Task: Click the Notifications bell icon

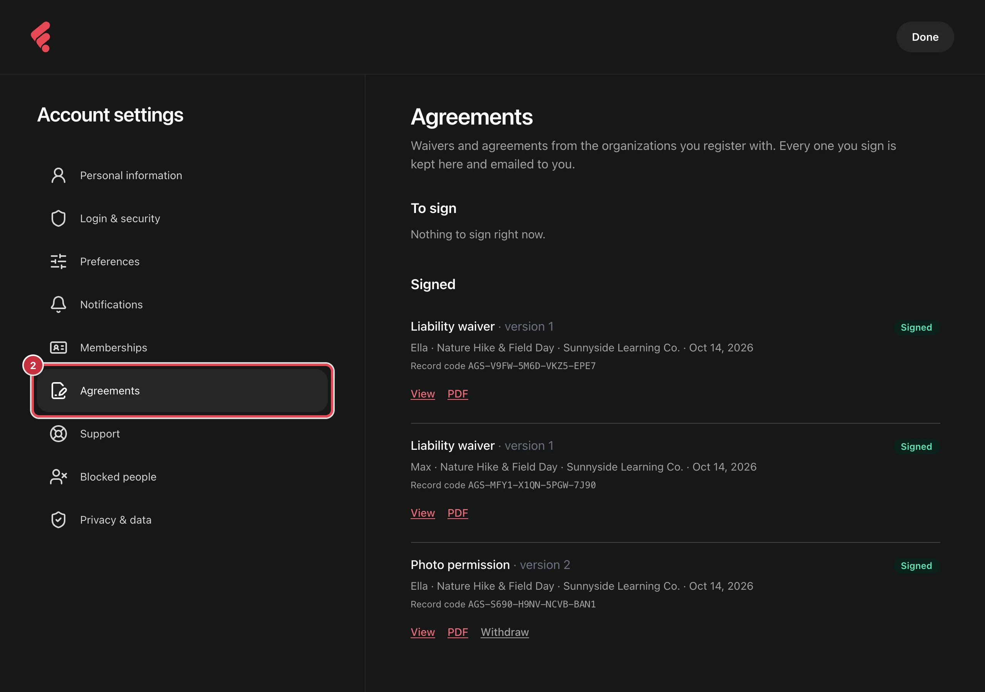Action: point(58,304)
